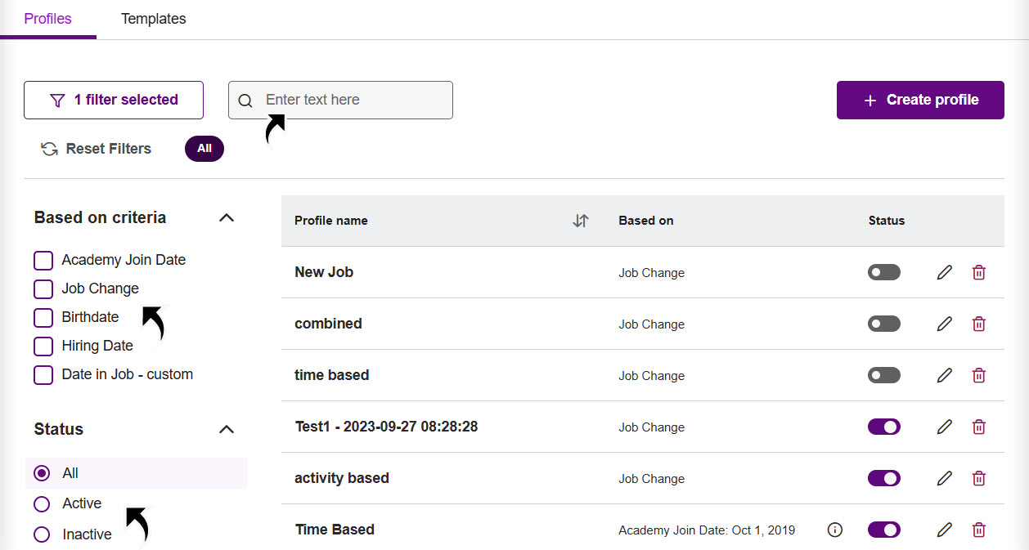Open info icon on Time Based row
The height and width of the screenshot is (550, 1029).
[835, 530]
